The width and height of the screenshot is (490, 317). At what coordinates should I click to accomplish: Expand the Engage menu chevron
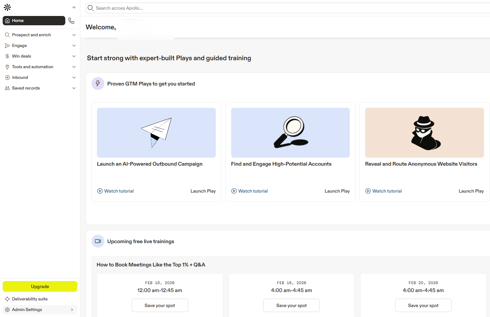click(74, 46)
